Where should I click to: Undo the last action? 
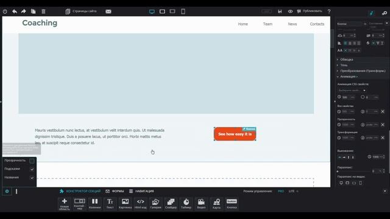[x=15, y=12]
